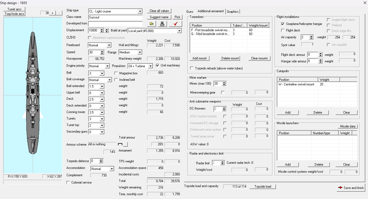368x199 pixels.
Task: Enable Minesweeping gear checkbox
Action: click(223, 92)
